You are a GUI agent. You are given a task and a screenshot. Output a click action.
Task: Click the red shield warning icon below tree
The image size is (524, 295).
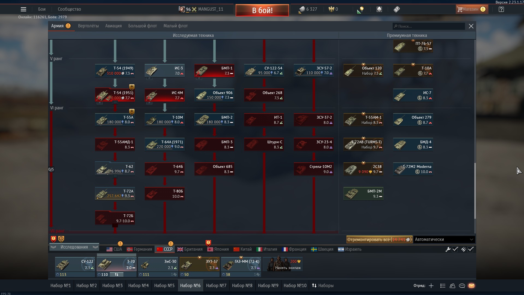click(x=54, y=239)
